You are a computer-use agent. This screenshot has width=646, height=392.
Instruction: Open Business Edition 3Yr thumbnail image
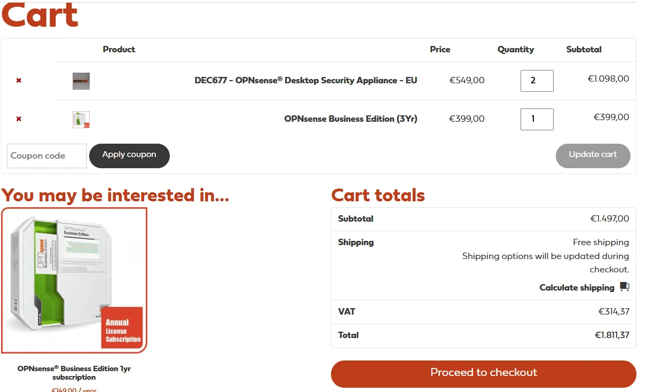[x=81, y=120]
